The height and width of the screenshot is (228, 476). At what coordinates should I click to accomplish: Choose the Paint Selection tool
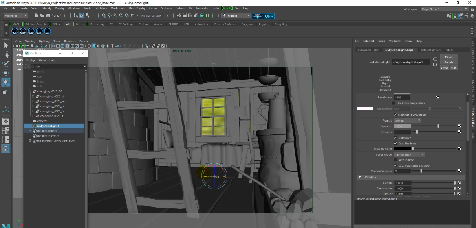pyautogui.click(x=6, y=64)
